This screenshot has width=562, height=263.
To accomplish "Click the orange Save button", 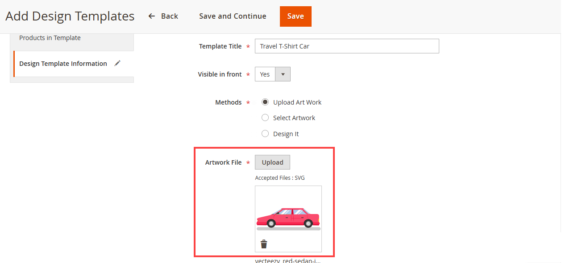I will (296, 16).
